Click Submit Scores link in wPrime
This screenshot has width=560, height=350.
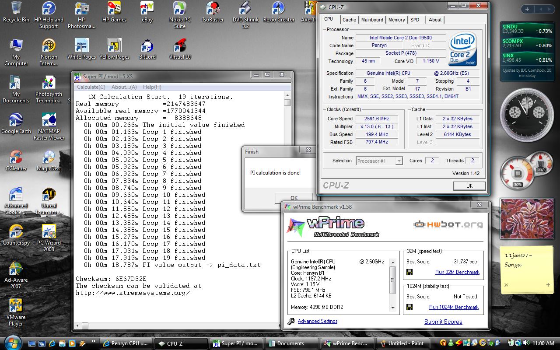pos(443,322)
